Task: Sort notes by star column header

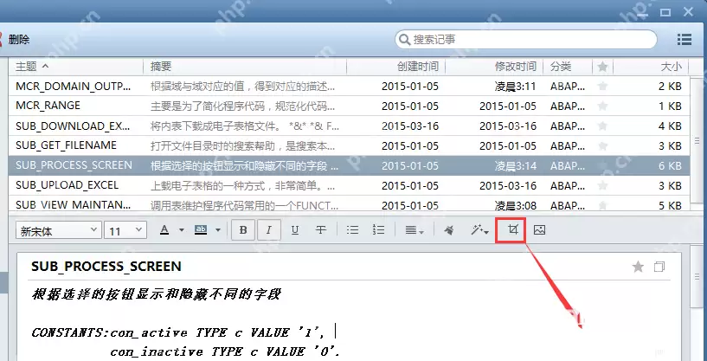Action: (602, 67)
